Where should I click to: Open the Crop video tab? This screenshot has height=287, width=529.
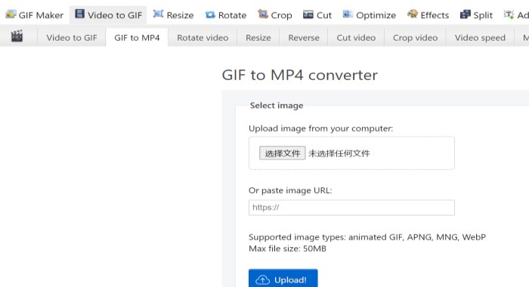[x=415, y=38]
